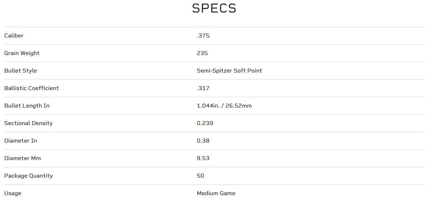Click the SPECS heading
428x203 pixels.
pos(214,8)
